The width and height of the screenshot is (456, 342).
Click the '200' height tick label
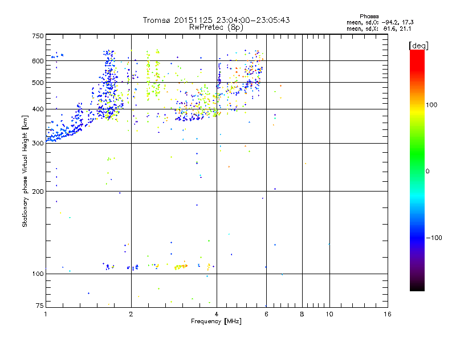pos(38,192)
